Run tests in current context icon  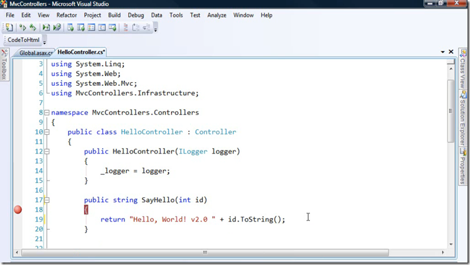pos(22,27)
